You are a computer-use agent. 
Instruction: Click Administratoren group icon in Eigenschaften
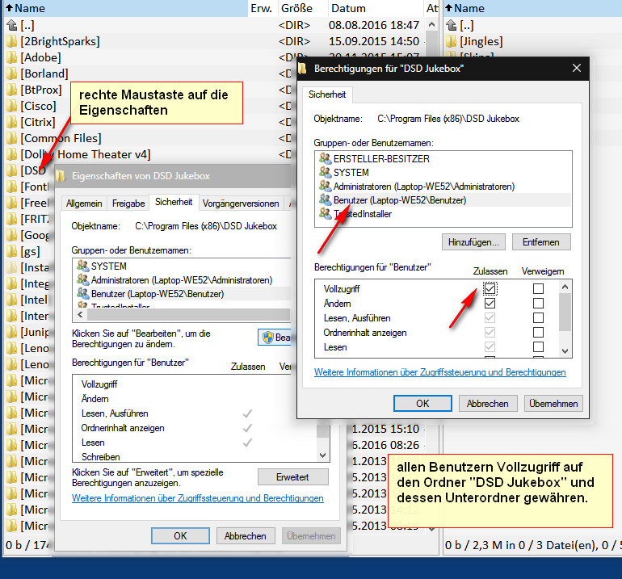click(82, 279)
